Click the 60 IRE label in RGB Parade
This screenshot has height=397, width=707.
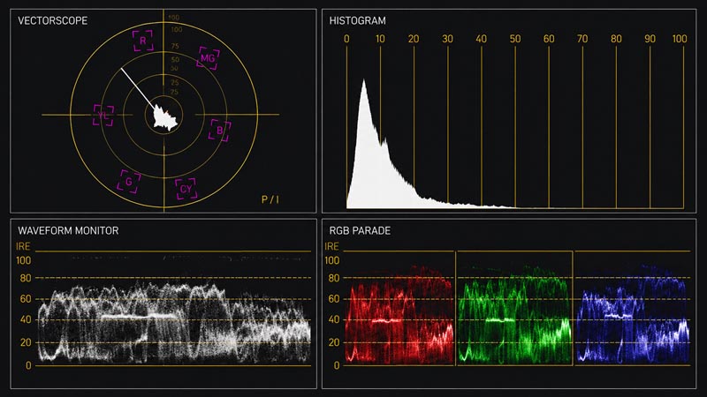click(334, 299)
